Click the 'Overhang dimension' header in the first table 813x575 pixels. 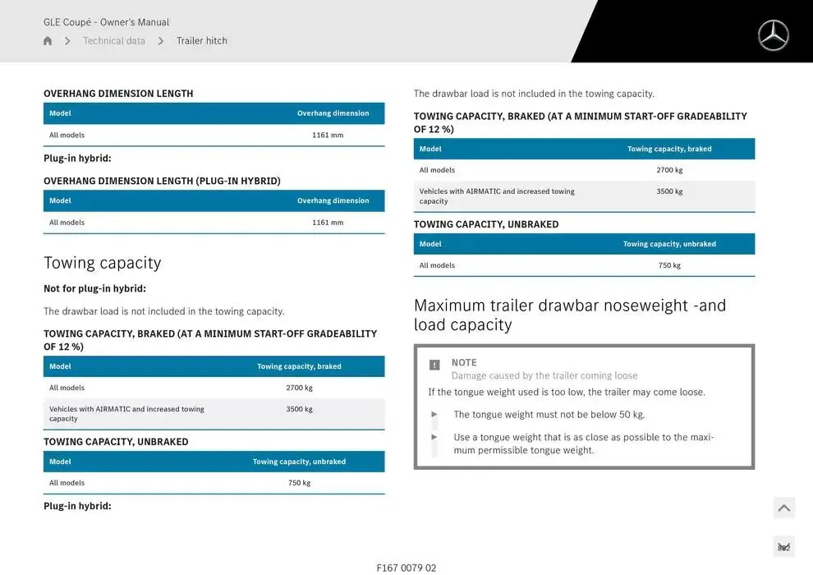(x=333, y=113)
